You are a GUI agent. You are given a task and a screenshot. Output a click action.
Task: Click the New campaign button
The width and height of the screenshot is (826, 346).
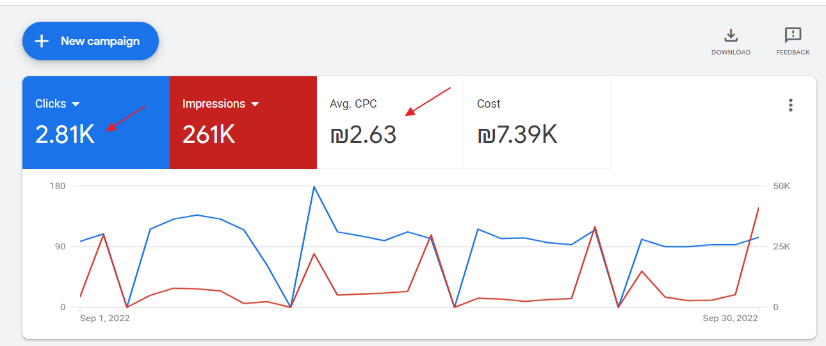(x=90, y=41)
